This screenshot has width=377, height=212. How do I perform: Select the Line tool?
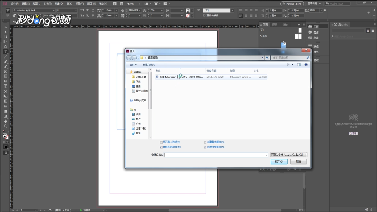click(5, 57)
